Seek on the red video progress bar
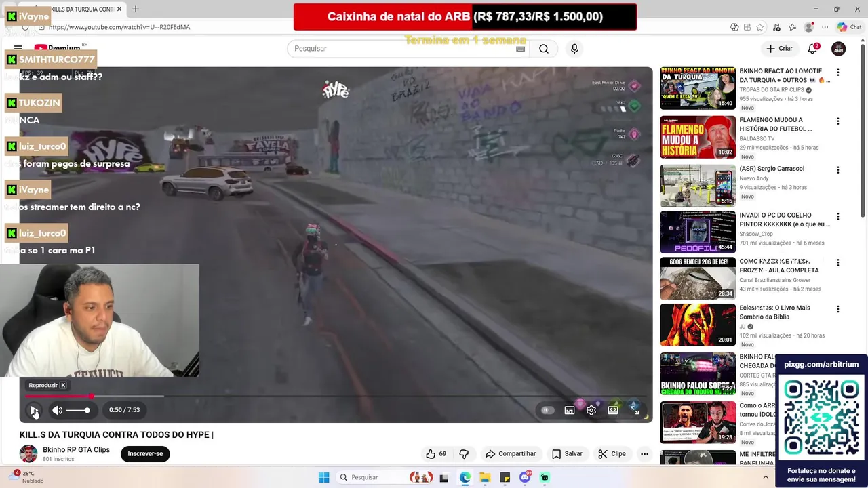This screenshot has height=488, width=868. pyautogui.click(x=336, y=396)
